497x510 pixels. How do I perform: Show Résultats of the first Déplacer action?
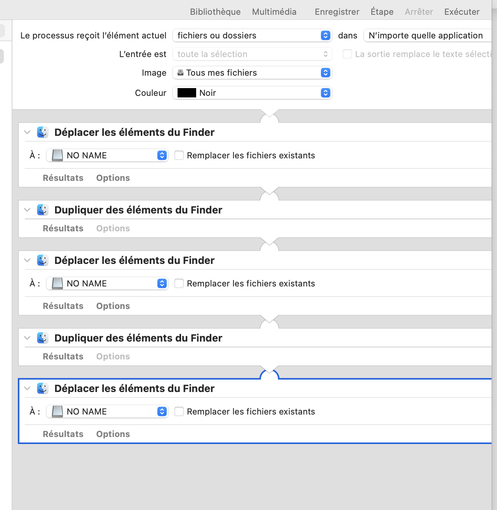63,178
